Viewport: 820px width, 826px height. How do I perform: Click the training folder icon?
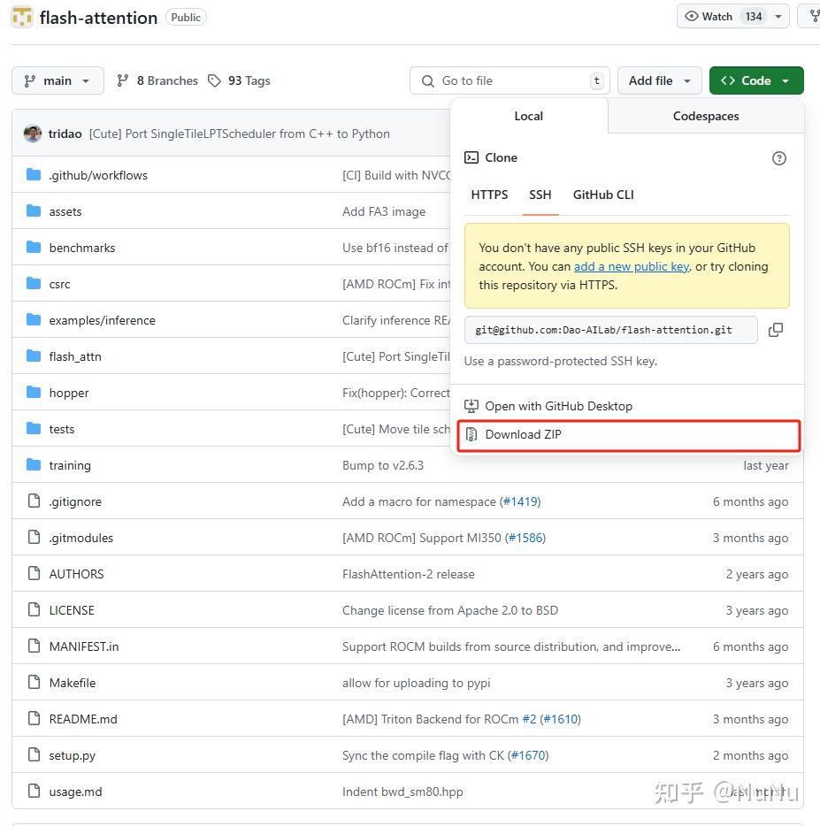(x=34, y=465)
